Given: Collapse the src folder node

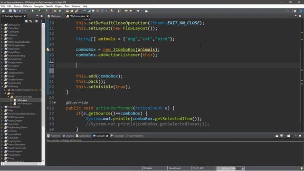Looking at the screenshot, I should click(x=5, y=93).
